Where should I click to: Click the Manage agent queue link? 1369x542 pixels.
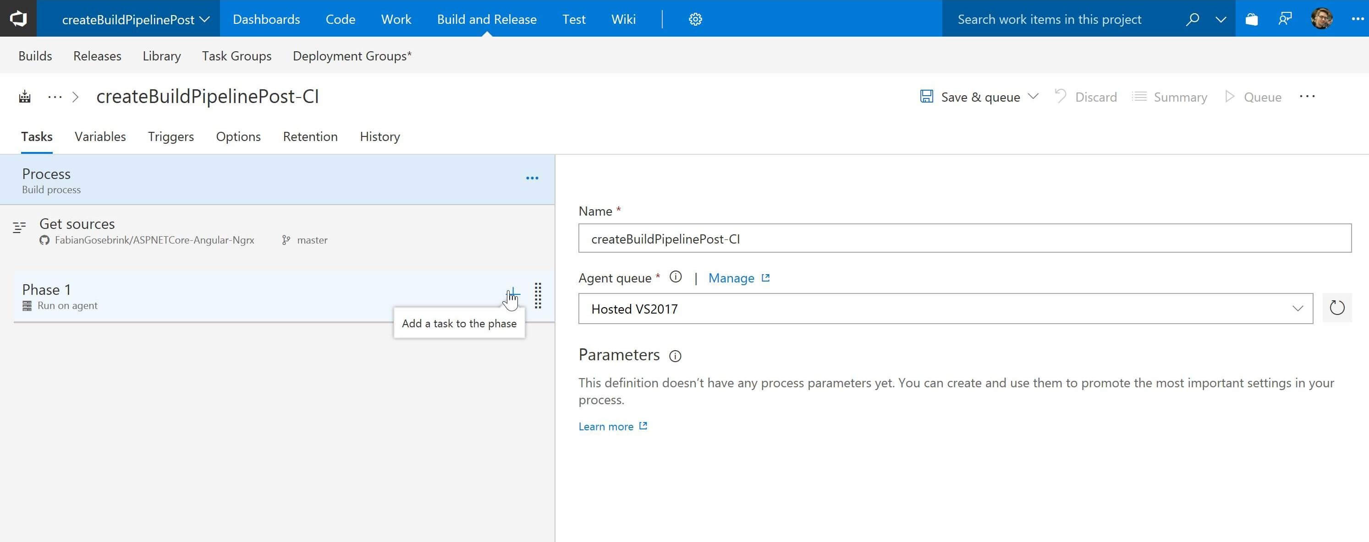tap(731, 277)
